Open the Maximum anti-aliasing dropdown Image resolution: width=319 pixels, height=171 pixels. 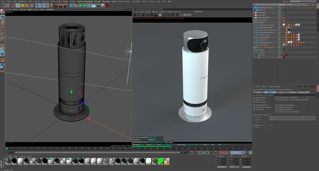[292, 119]
